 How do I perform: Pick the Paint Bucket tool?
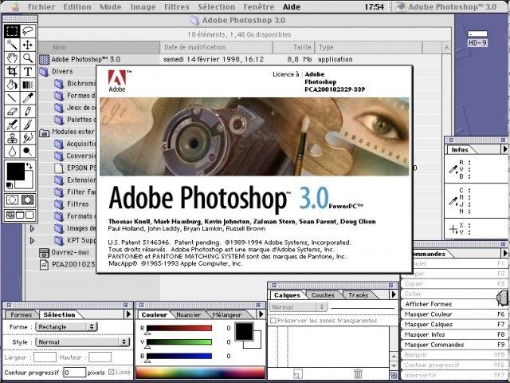coord(12,85)
